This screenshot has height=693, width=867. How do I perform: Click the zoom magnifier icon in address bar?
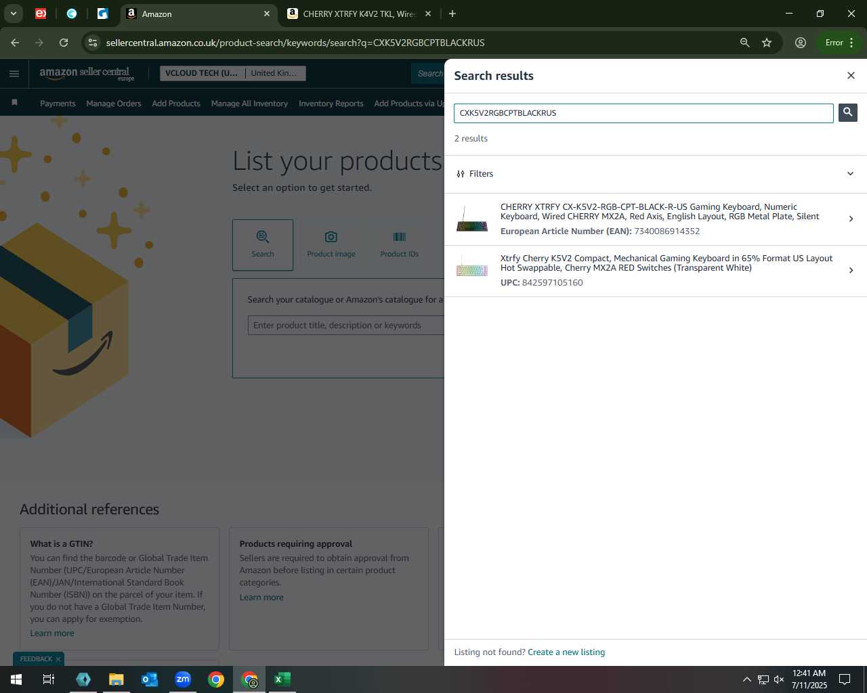(745, 43)
